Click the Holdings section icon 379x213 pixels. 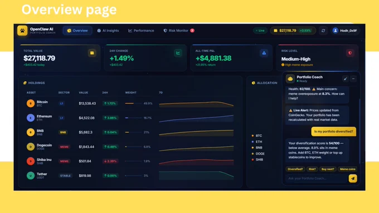tap(25, 83)
